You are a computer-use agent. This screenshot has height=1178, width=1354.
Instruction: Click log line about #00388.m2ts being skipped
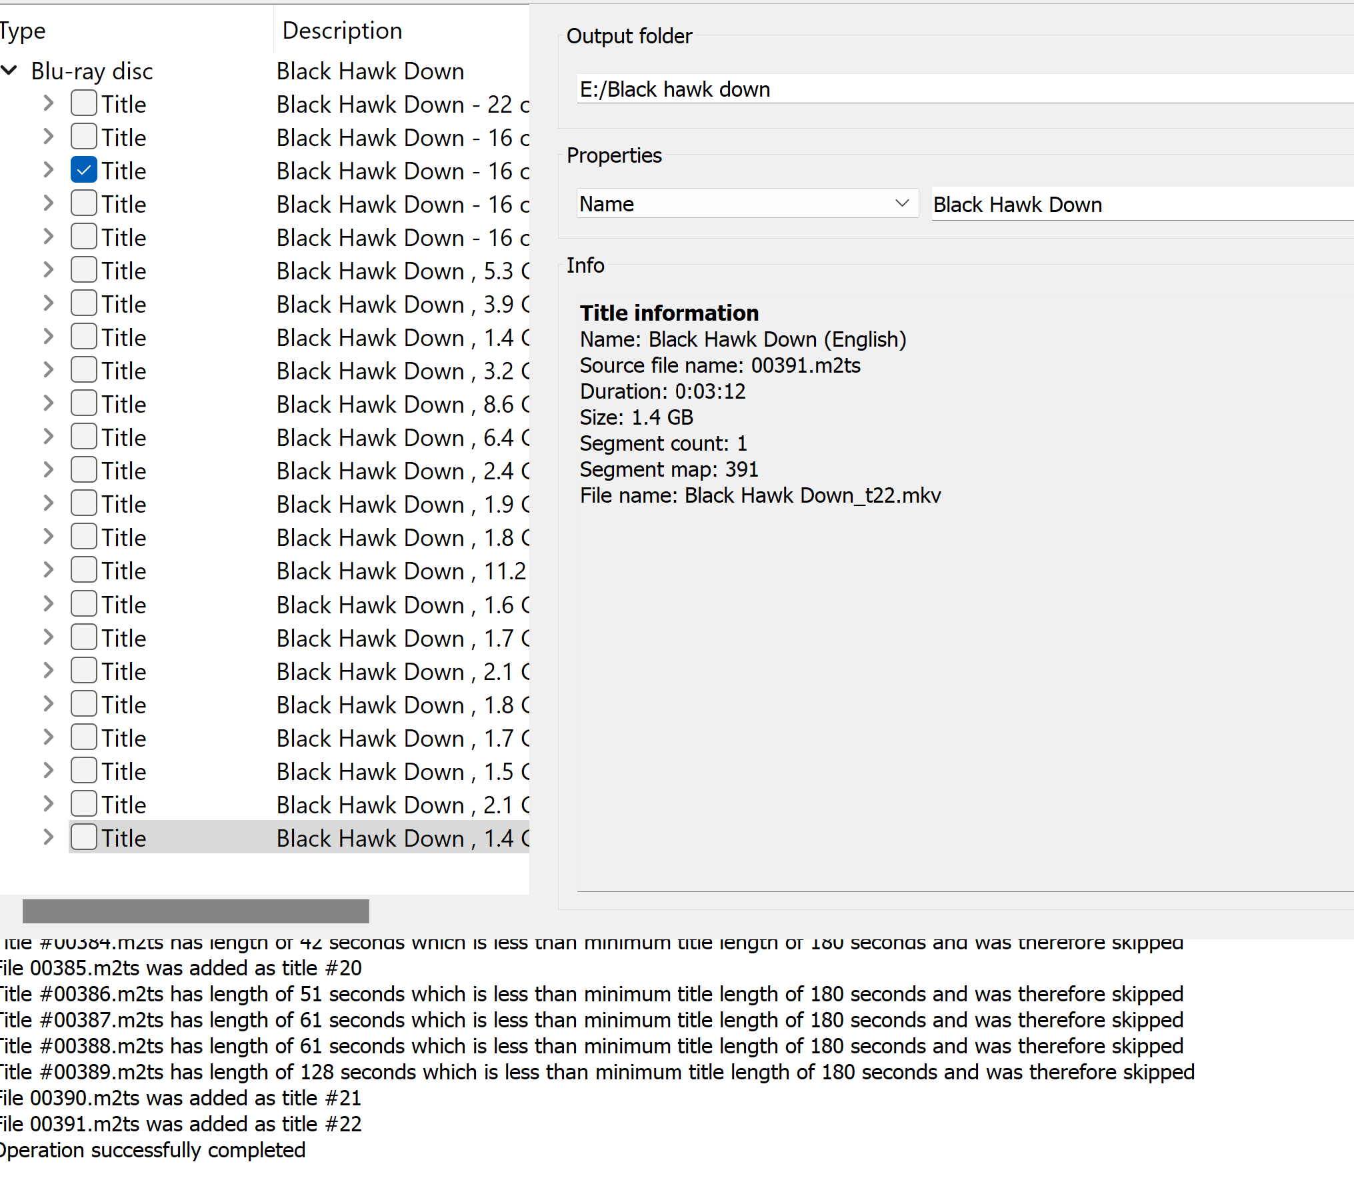coord(591,1046)
